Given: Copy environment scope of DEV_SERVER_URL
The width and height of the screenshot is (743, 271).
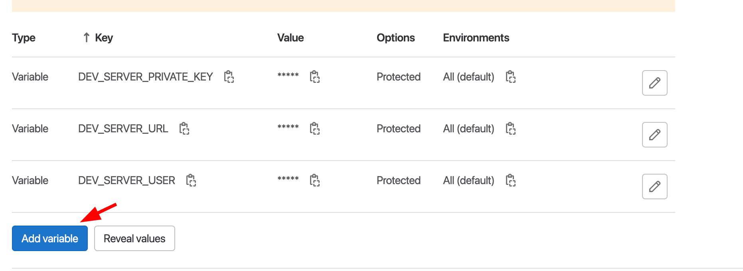Looking at the screenshot, I should click(511, 128).
